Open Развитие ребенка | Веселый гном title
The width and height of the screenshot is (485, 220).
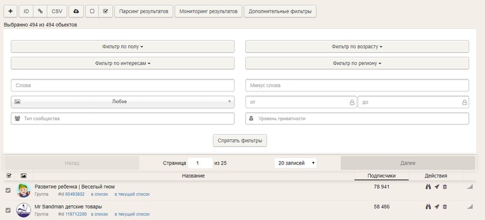75,186
